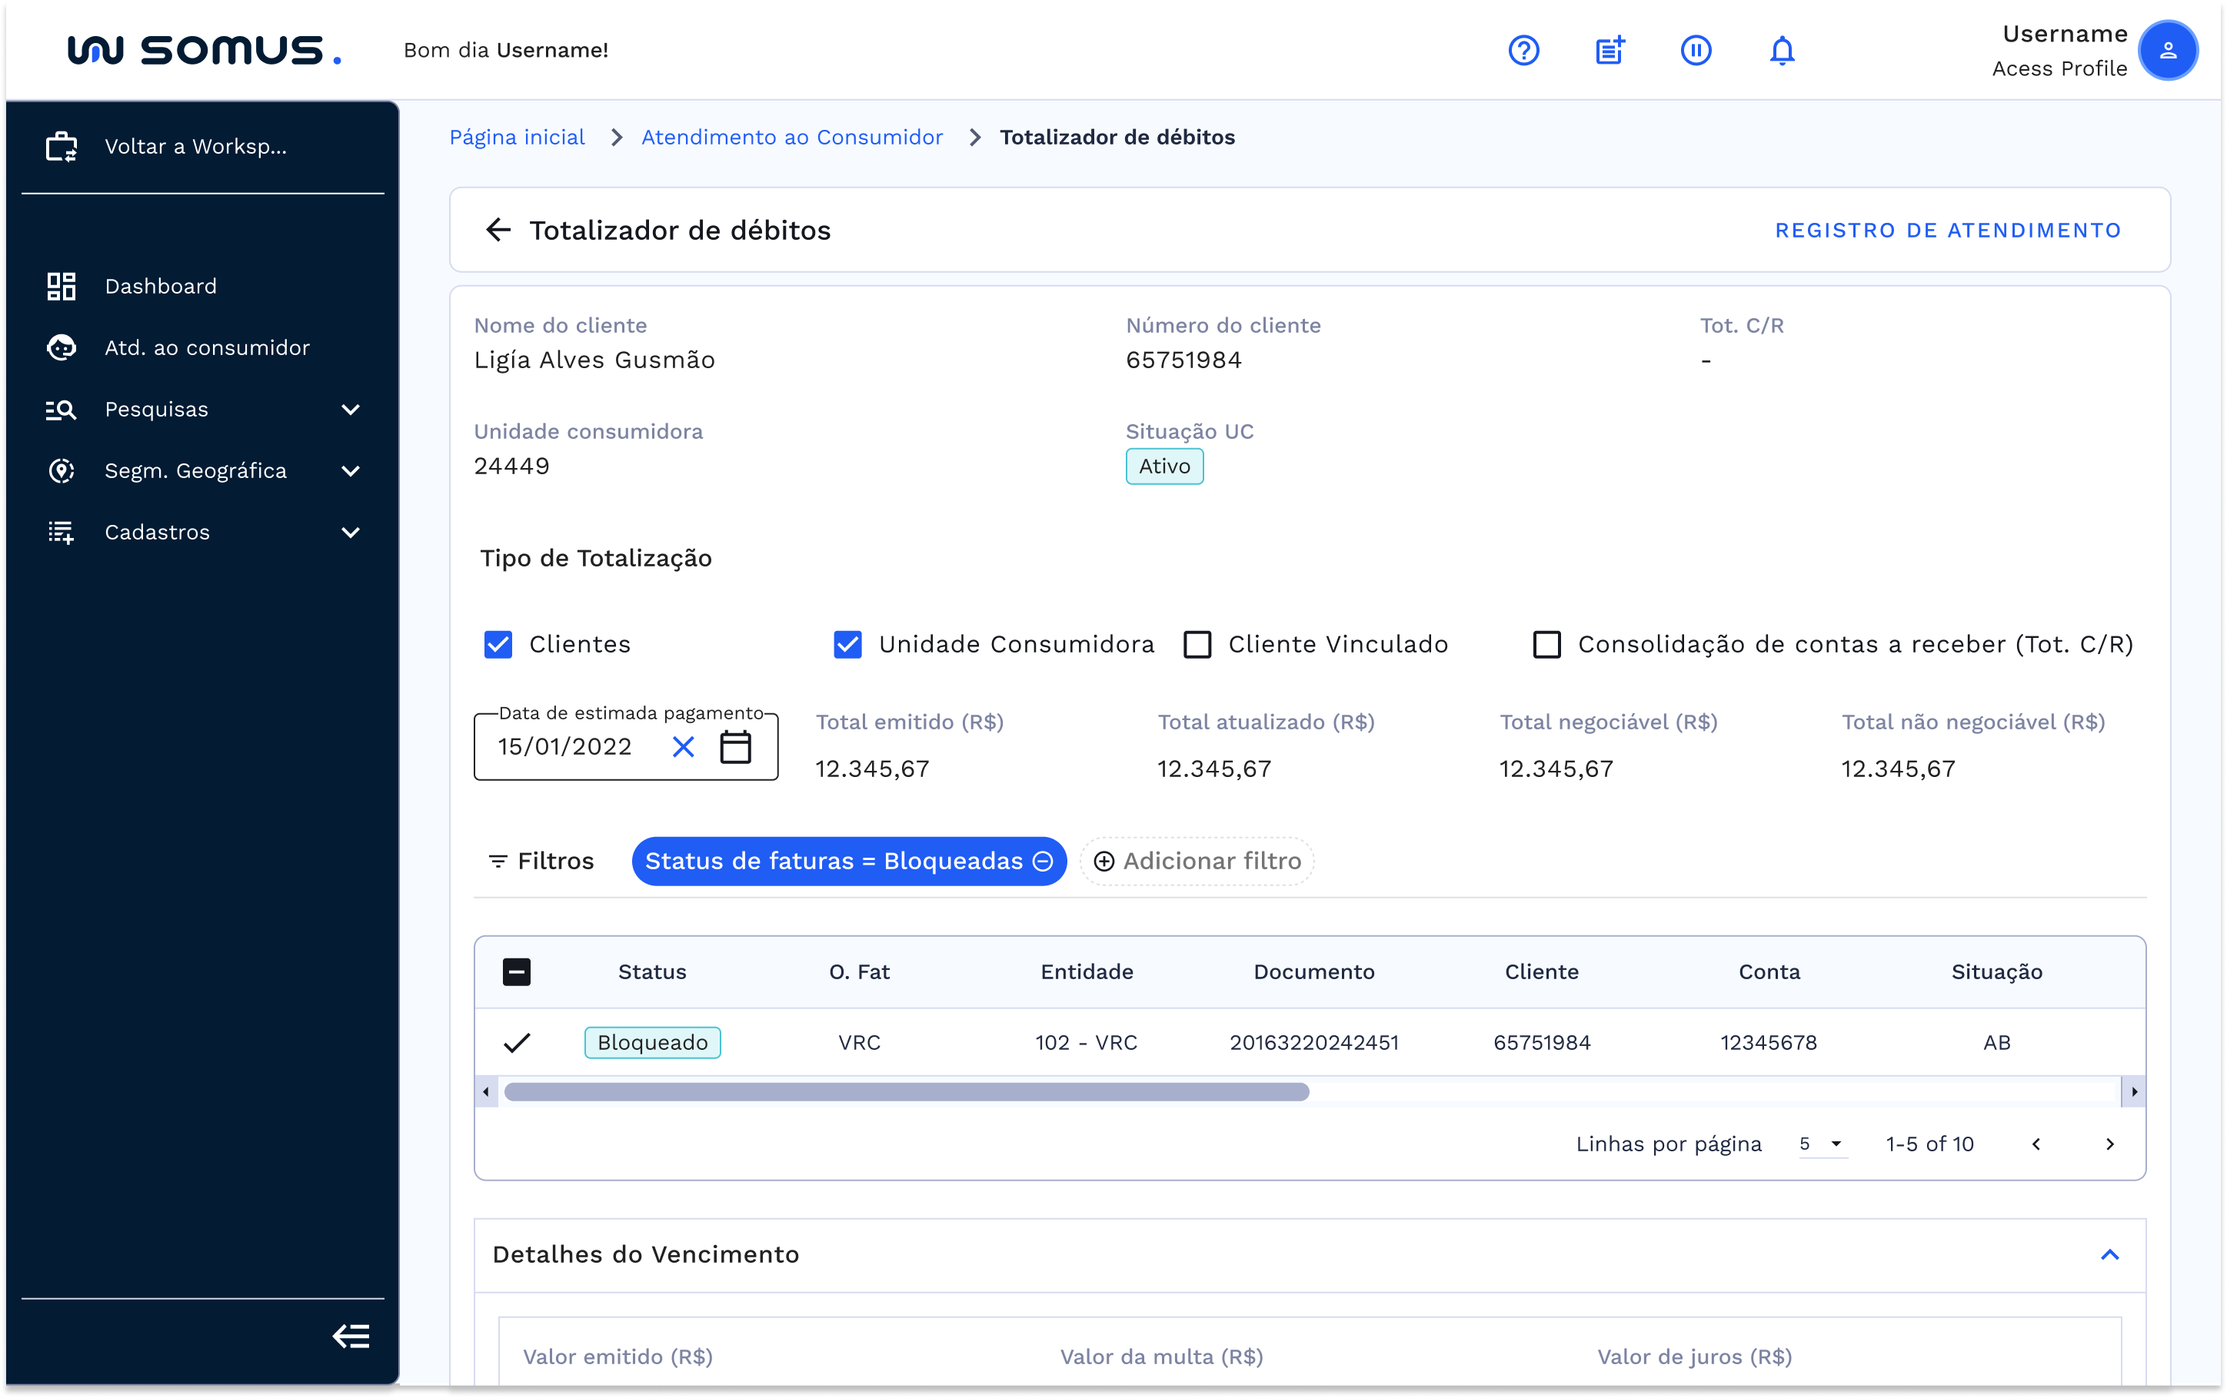The image size is (2227, 1398).
Task: Select Atd. ao consumidor in sidebar
Action: 205,347
